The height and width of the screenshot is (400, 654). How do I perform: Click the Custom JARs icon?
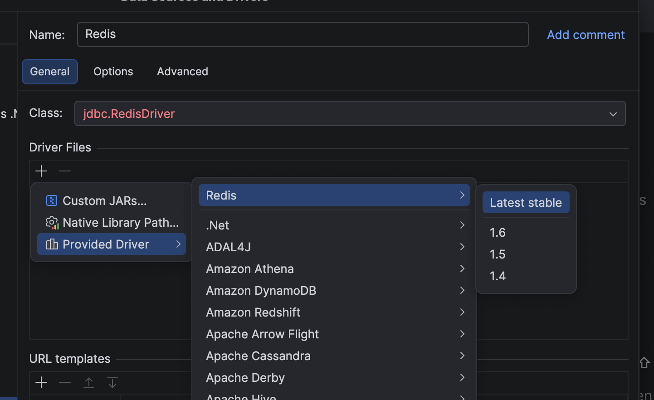(52, 200)
